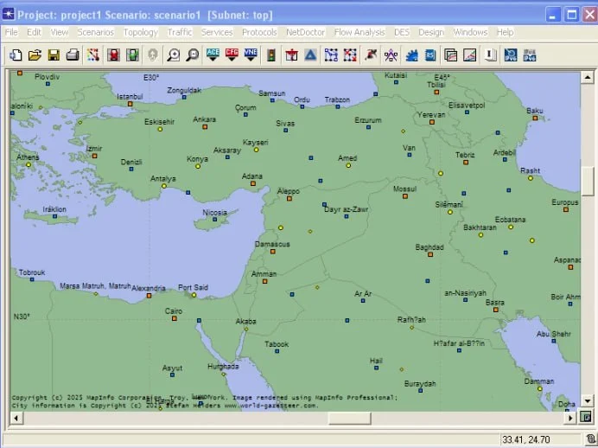598x448 pixels.
Task: Click the coordinates readout 33.41, 24.70
Action: [526, 439]
